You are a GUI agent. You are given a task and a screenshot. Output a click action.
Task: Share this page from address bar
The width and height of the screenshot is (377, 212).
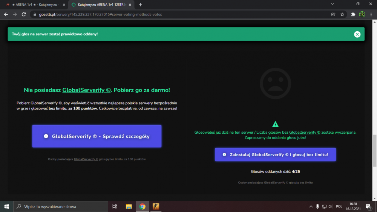333,14
